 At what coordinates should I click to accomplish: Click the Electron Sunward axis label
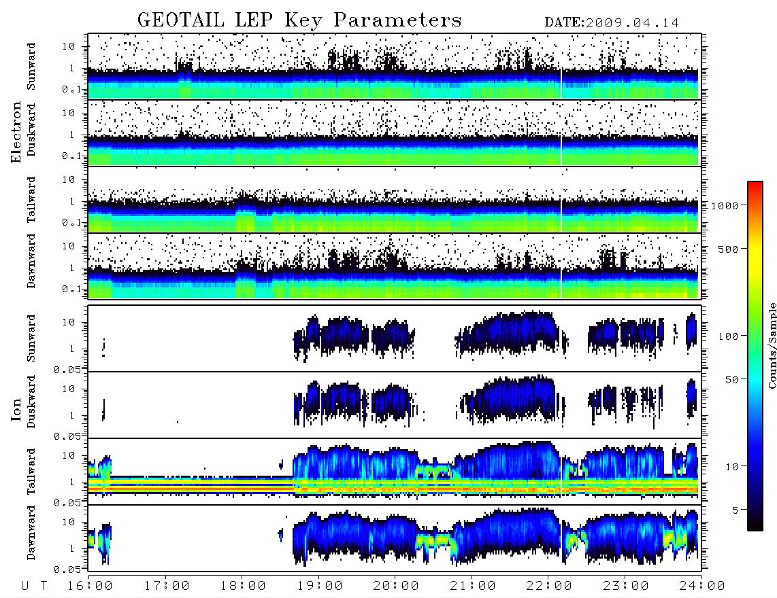(31, 67)
